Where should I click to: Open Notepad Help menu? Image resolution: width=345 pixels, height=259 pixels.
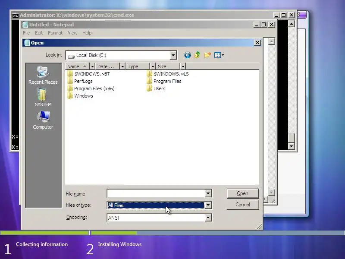click(87, 33)
